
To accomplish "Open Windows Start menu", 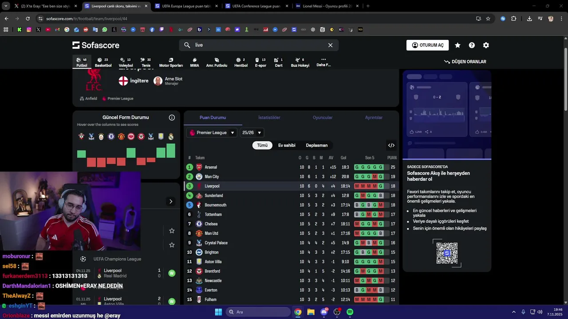I will tap(218, 312).
